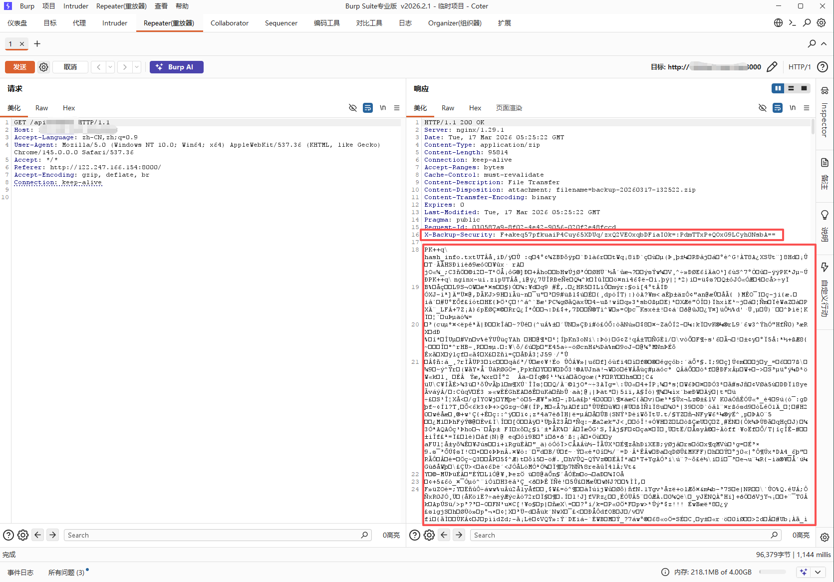Open the top-right search magnifier
Viewport: 834px width, 582px height.
point(807,23)
